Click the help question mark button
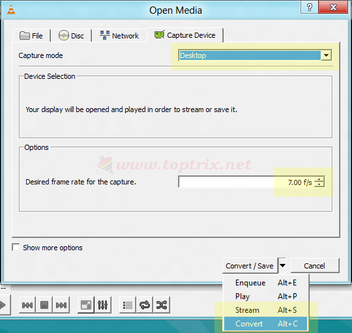This screenshot has height=333, width=352. [310, 7]
